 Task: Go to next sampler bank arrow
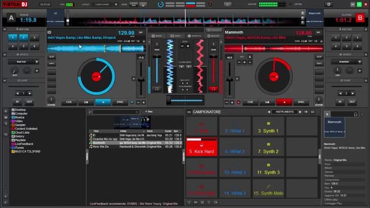[x=300, y=112]
